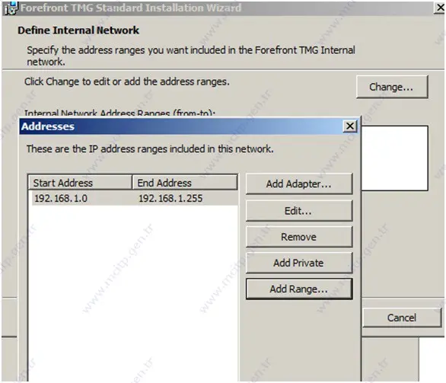The width and height of the screenshot is (446, 383).
Task: Click the 192.168.1.255 end address cell
Action: 170,198
